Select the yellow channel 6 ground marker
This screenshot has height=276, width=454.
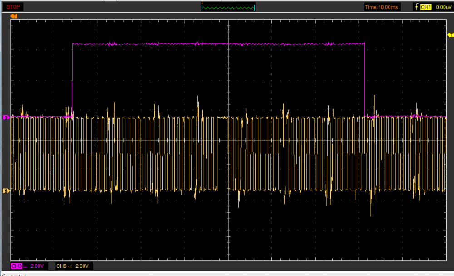(6, 191)
